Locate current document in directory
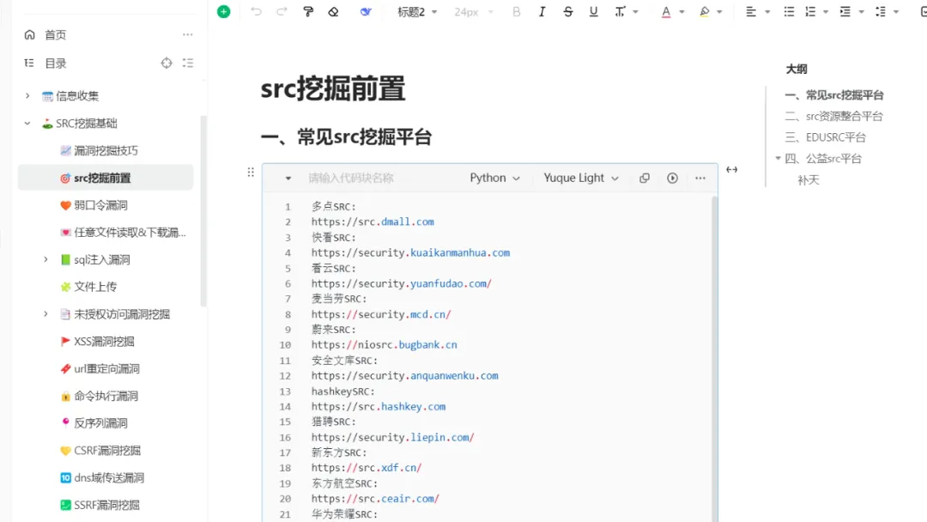The height and width of the screenshot is (522, 927). point(167,63)
